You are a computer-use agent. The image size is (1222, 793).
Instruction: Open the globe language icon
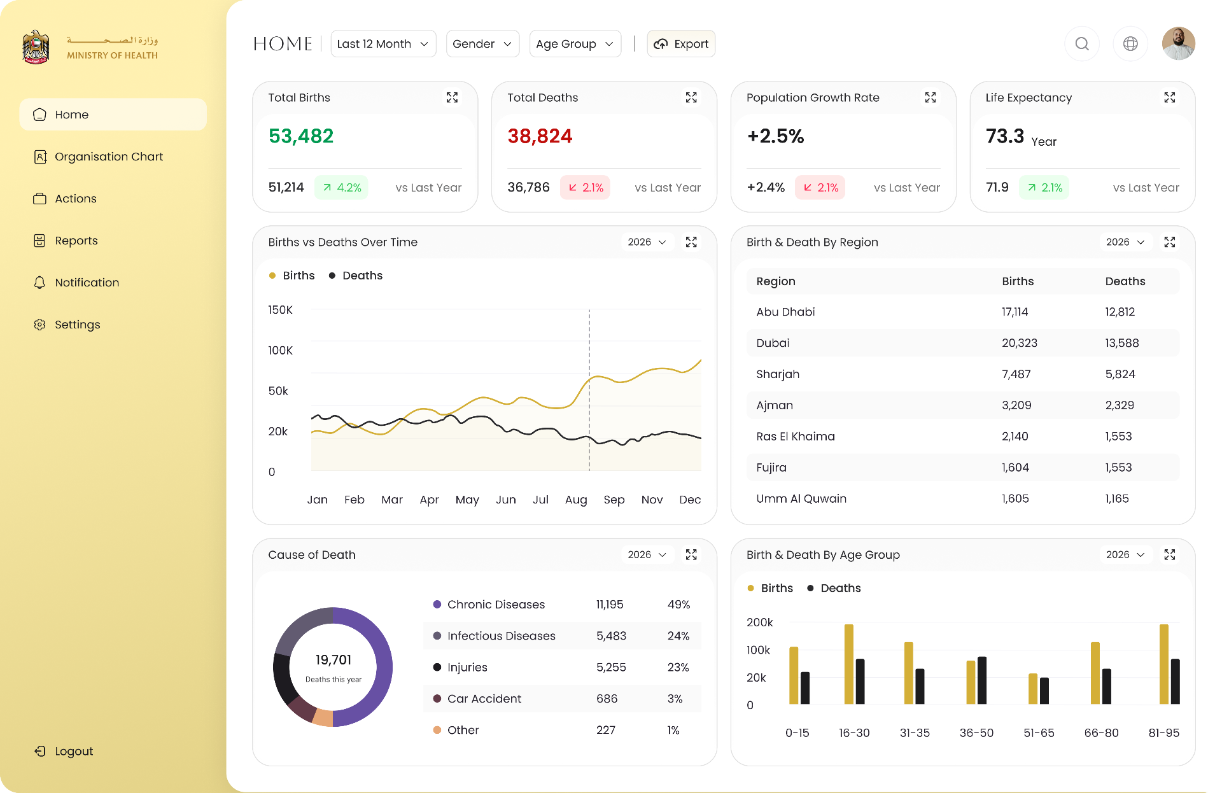click(x=1130, y=44)
